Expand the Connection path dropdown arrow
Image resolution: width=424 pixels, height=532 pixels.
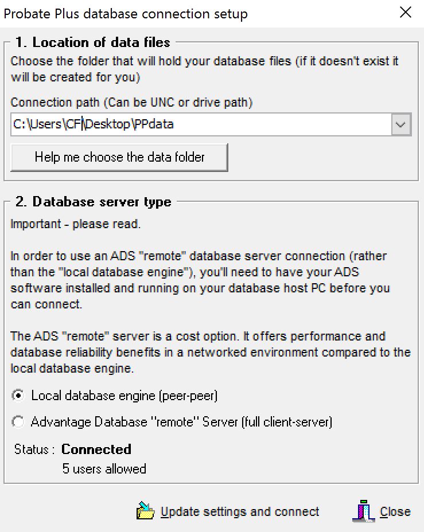tap(401, 124)
